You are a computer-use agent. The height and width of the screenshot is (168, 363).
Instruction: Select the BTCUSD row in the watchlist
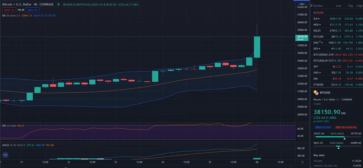click(x=337, y=37)
